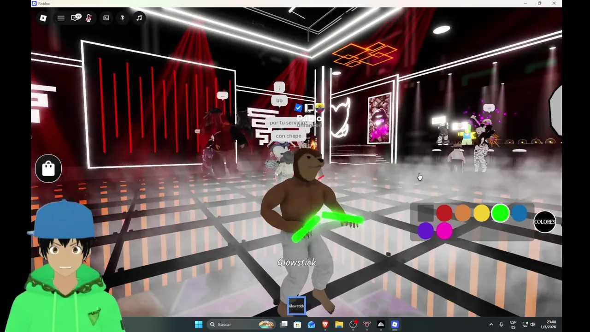
Task: Select the orange glowstick color
Action: (x=463, y=213)
